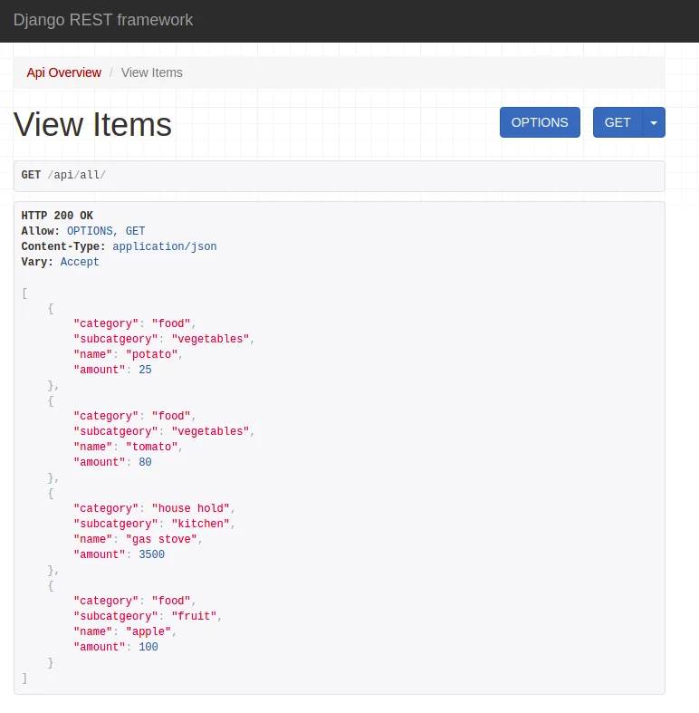Click the application/json content type value

pos(164,246)
